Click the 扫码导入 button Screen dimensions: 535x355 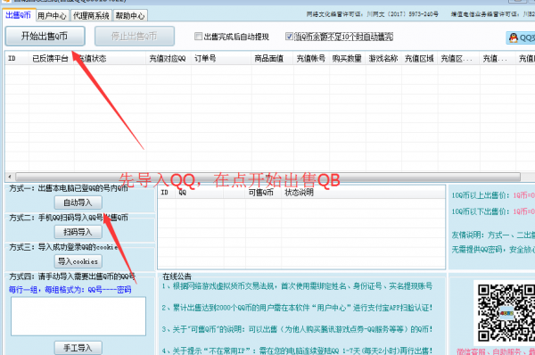tap(78, 232)
